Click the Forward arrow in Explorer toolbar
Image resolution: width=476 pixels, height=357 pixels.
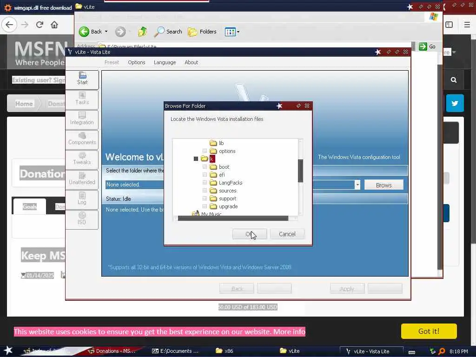pyautogui.click(x=120, y=32)
